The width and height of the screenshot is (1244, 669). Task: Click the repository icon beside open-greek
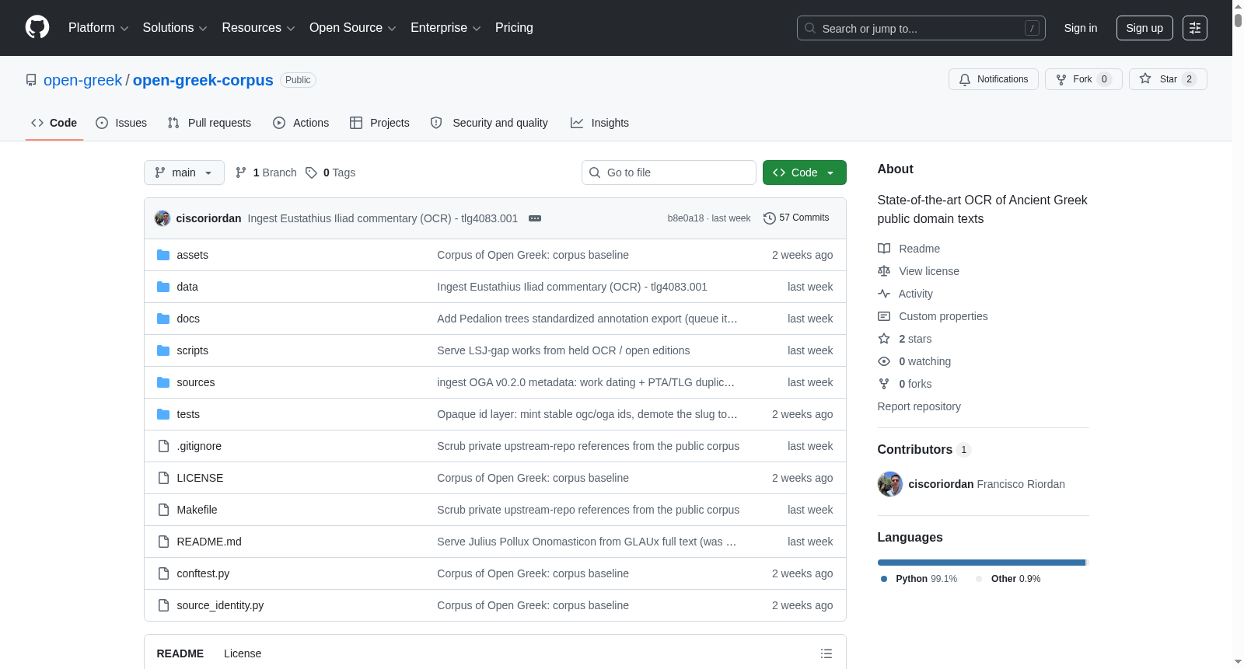pyautogui.click(x=31, y=80)
